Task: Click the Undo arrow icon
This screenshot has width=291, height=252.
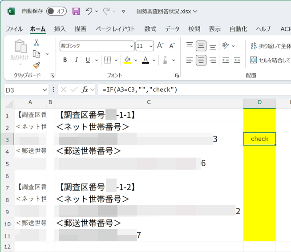Action: pyautogui.click(x=89, y=11)
